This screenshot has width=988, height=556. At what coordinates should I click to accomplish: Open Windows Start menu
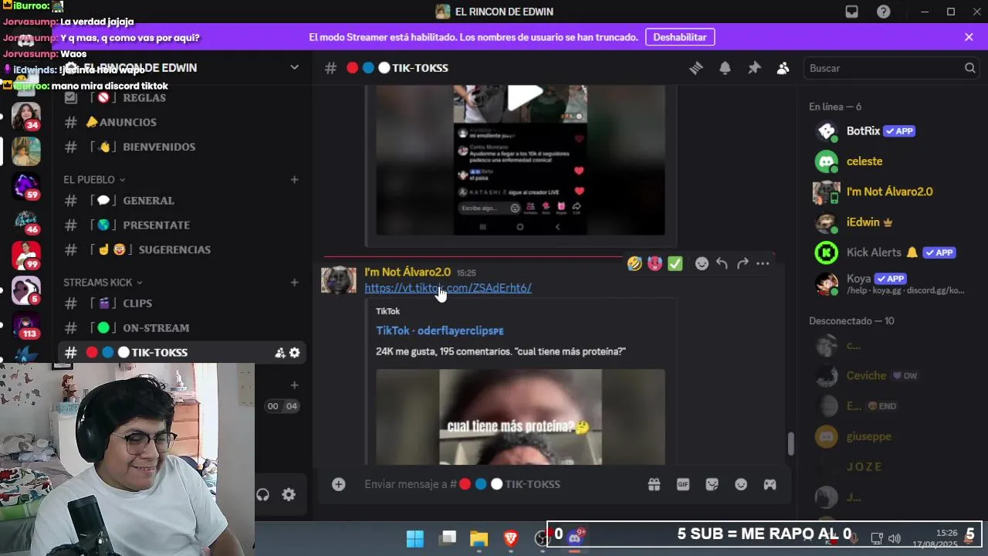[415, 539]
